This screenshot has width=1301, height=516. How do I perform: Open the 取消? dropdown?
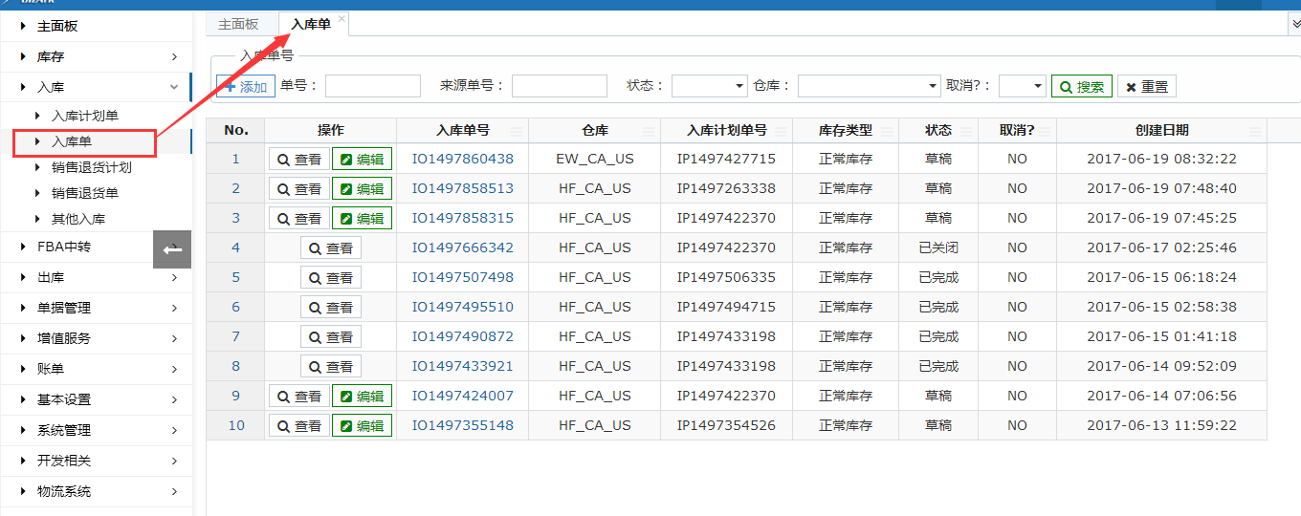pyautogui.click(x=1023, y=86)
